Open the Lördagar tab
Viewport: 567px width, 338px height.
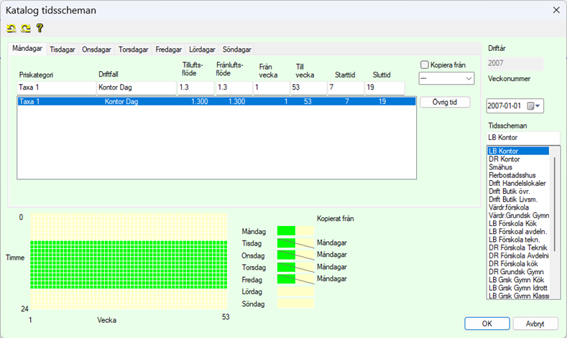click(x=202, y=50)
